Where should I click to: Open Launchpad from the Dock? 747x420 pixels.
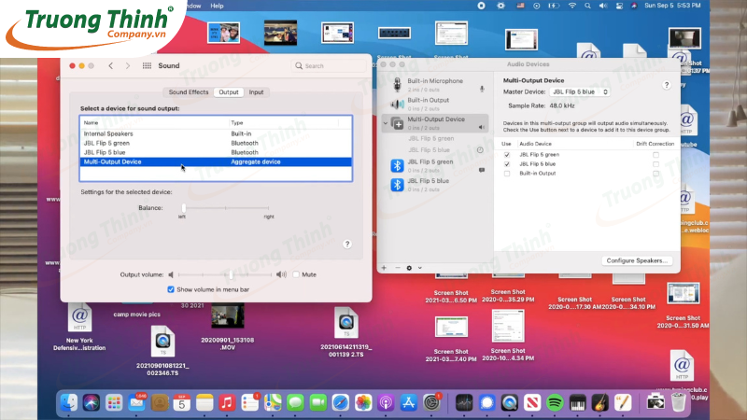point(114,403)
